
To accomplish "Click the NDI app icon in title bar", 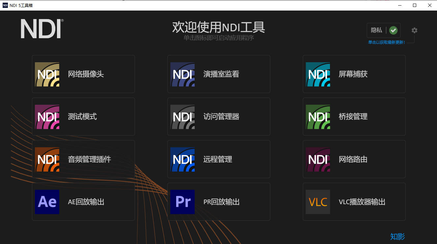I will coord(5,5).
